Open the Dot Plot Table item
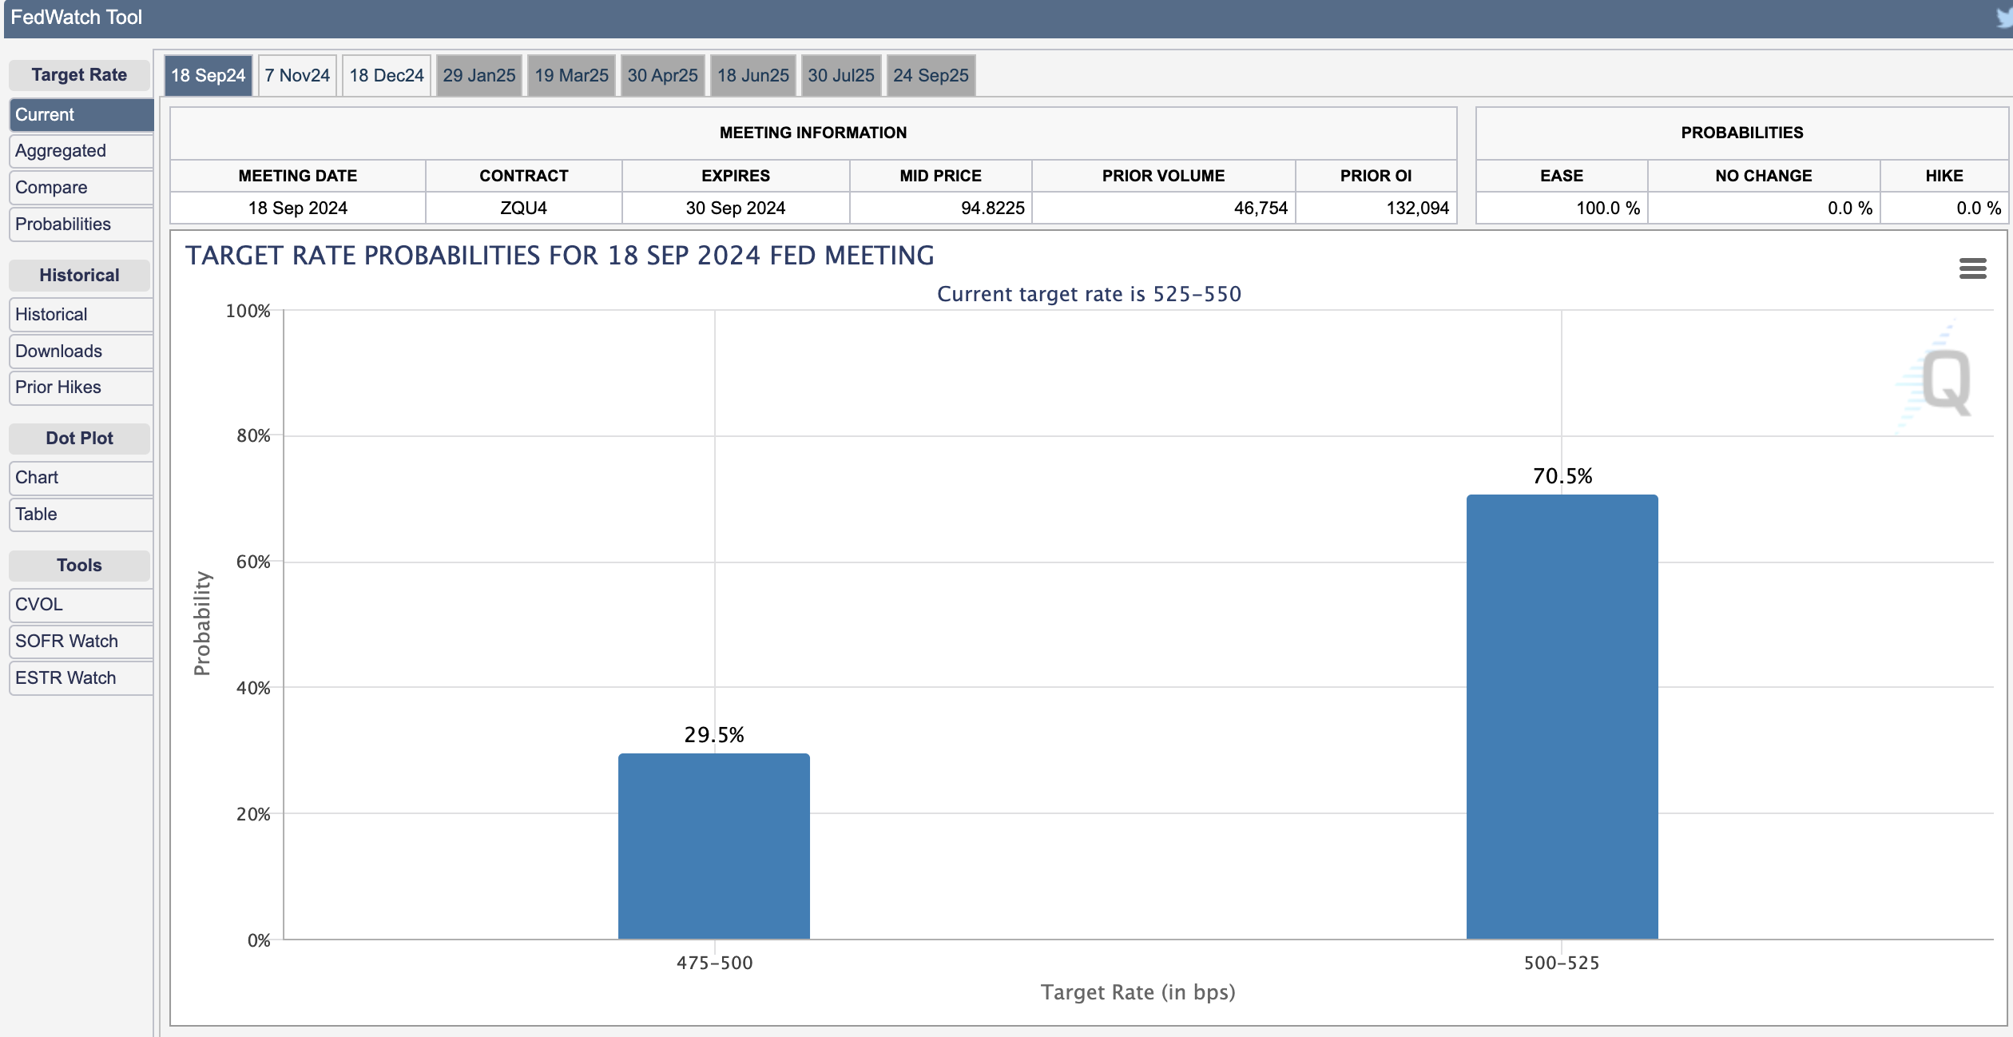This screenshot has width=2013, height=1037. tap(81, 515)
